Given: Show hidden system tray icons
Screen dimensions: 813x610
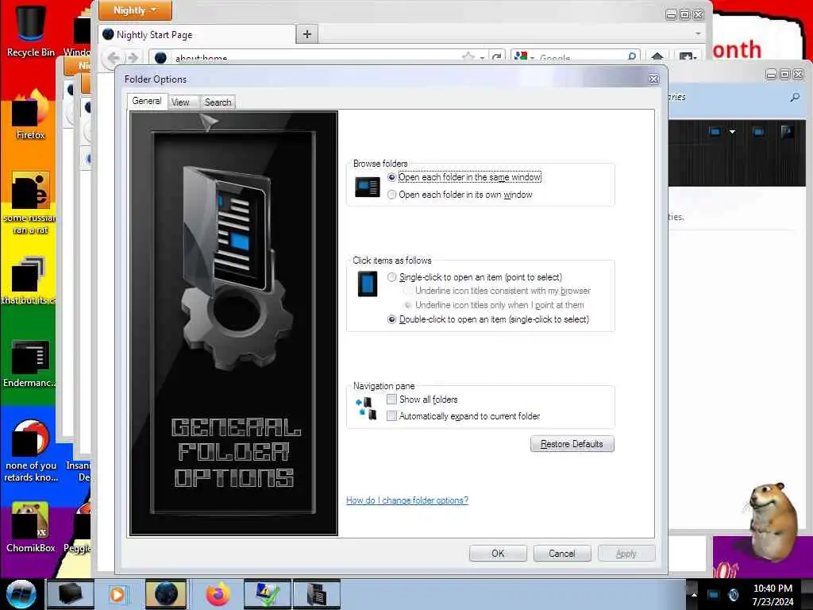Looking at the screenshot, I should (694, 594).
